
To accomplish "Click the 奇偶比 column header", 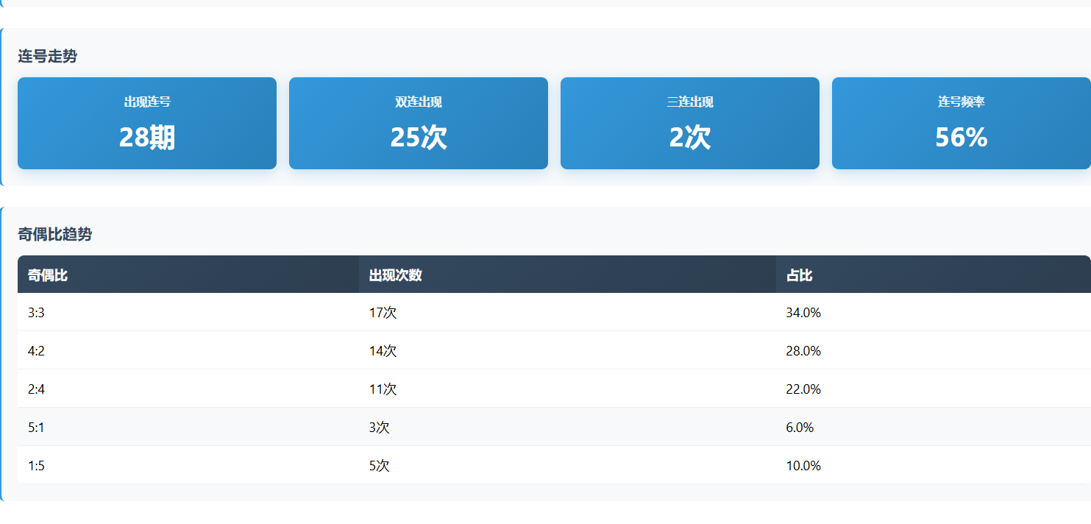I will [x=48, y=275].
